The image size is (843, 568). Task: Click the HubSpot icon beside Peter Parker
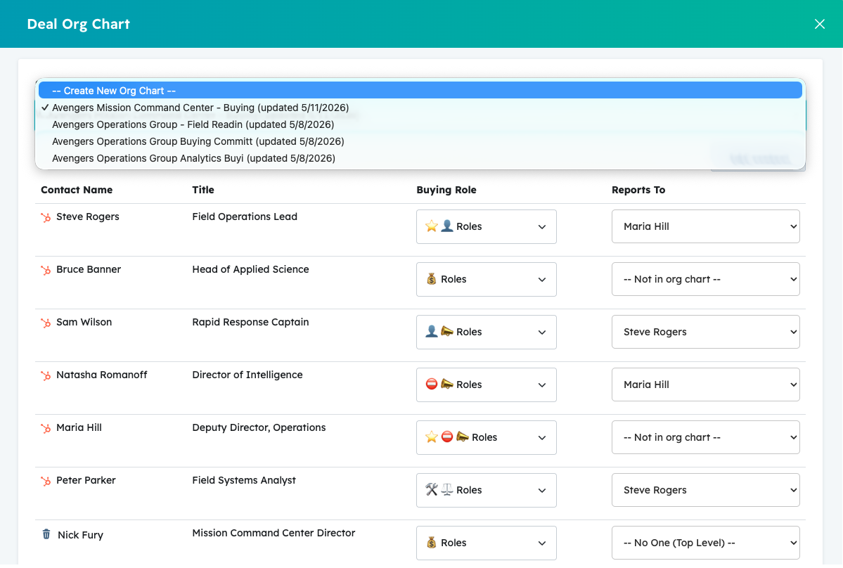pyautogui.click(x=46, y=480)
